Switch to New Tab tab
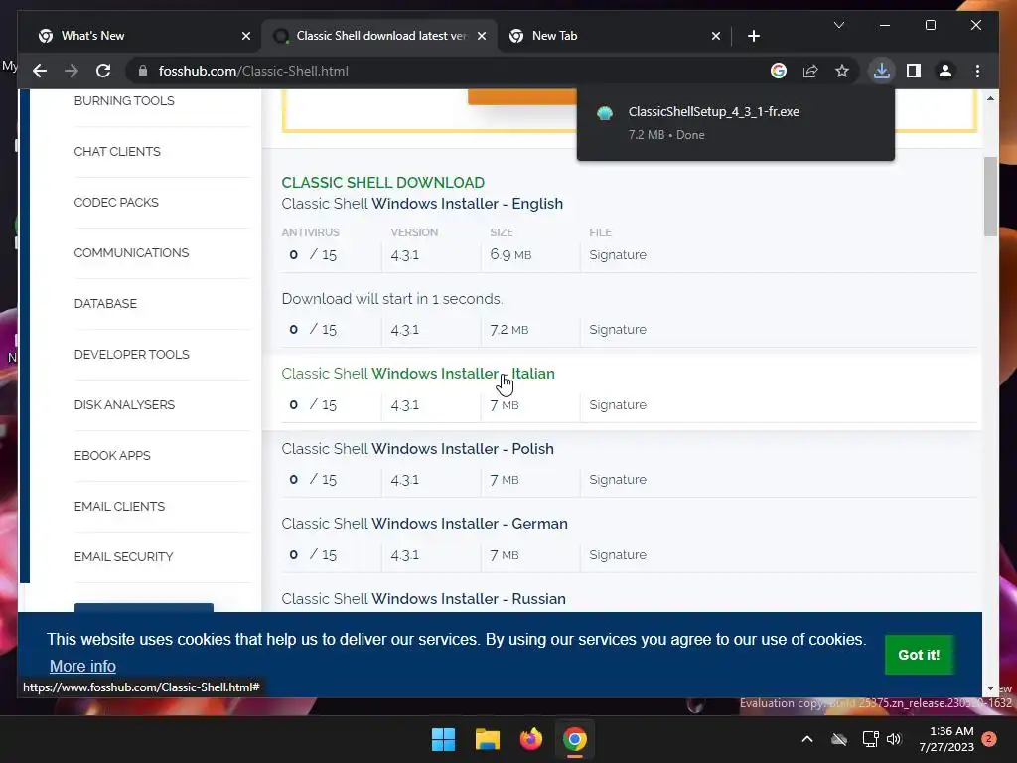Viewport: 1017px width, 763px height. tap(613, 36)
